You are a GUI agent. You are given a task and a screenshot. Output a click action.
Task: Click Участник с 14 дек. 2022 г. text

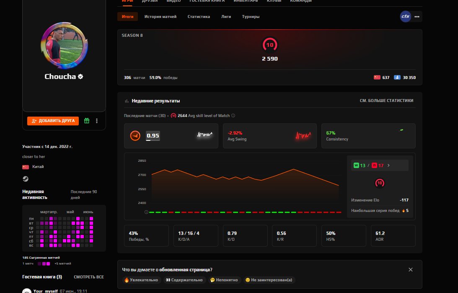[47, 146]
